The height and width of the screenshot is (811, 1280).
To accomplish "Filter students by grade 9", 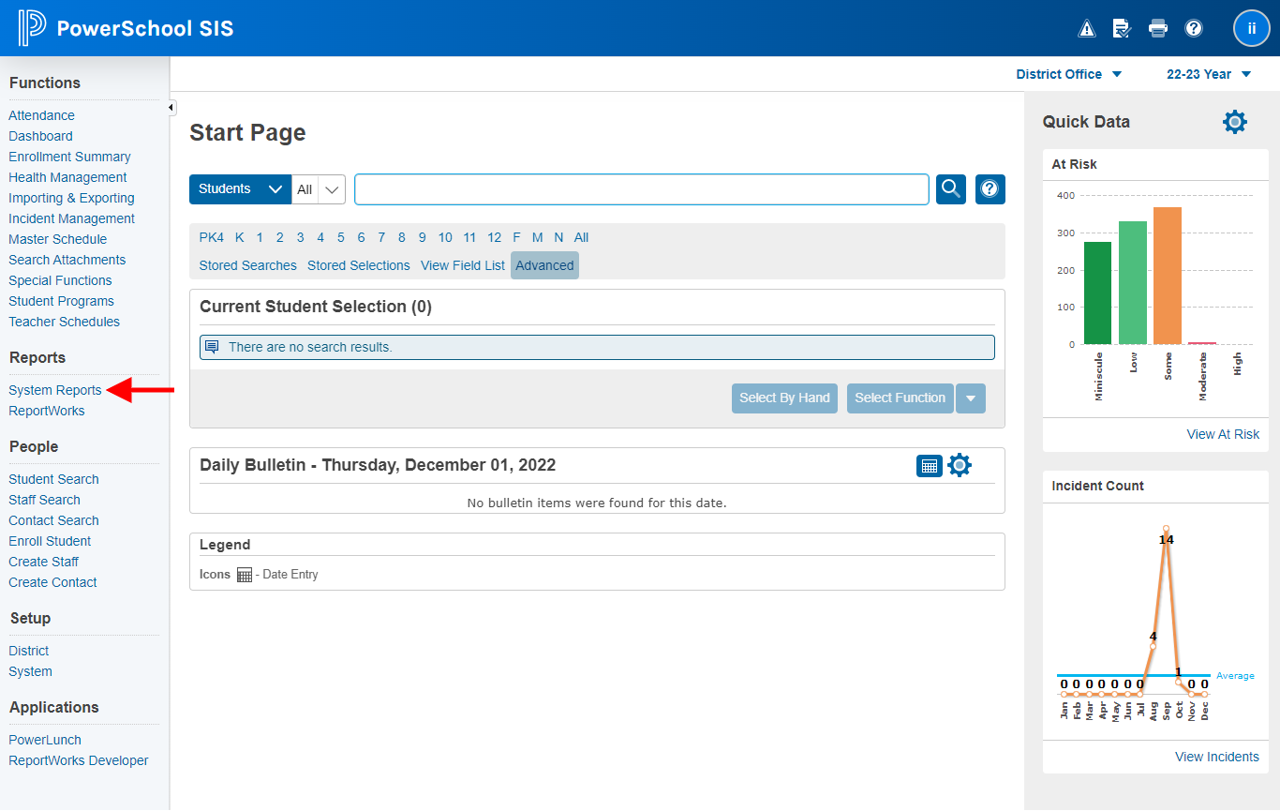I will tap(422, 237).
